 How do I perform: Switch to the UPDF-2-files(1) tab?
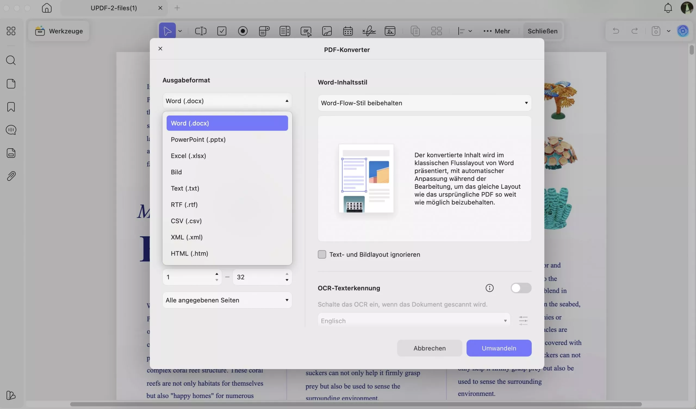coord(113,8)
